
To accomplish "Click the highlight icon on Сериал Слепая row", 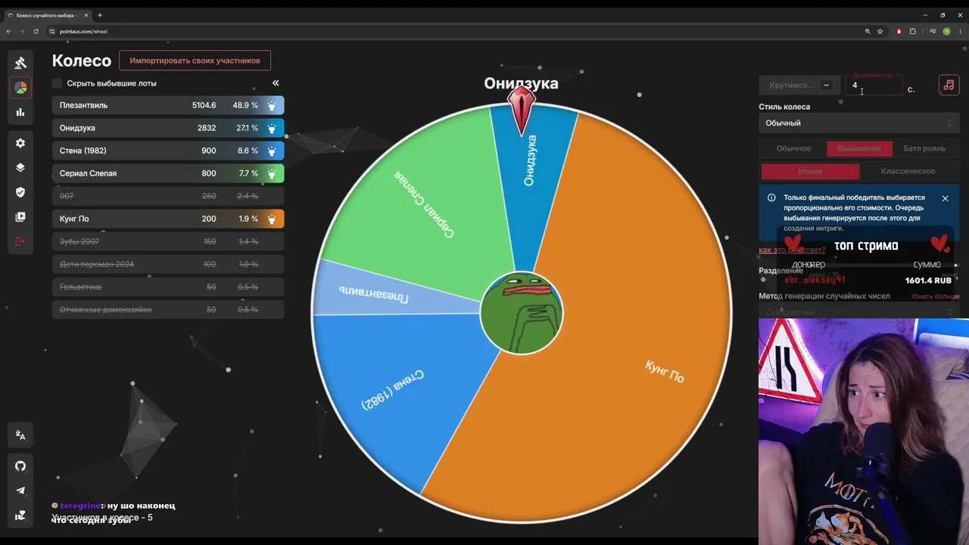I will pyautogui.click(x=272, y=174).
